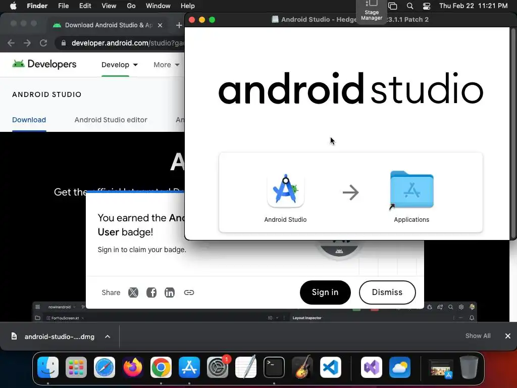Viewport: 517px width, 388px height.
Task: Select the Download tab
Action: [x=29, y=120]
